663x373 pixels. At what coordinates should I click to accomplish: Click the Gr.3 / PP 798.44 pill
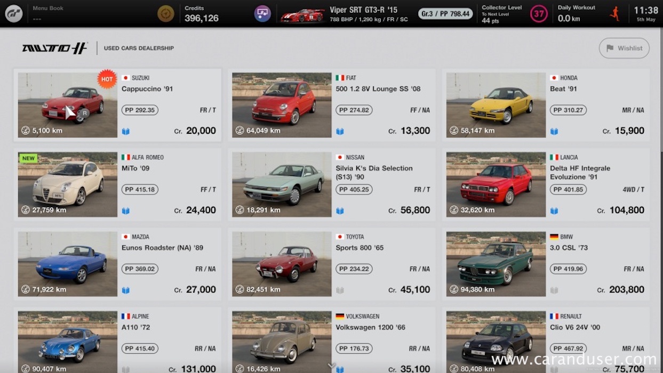tap(445, 13)
